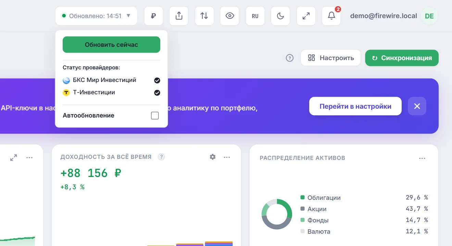Click Обновить сейчас button

pos(111,44)
